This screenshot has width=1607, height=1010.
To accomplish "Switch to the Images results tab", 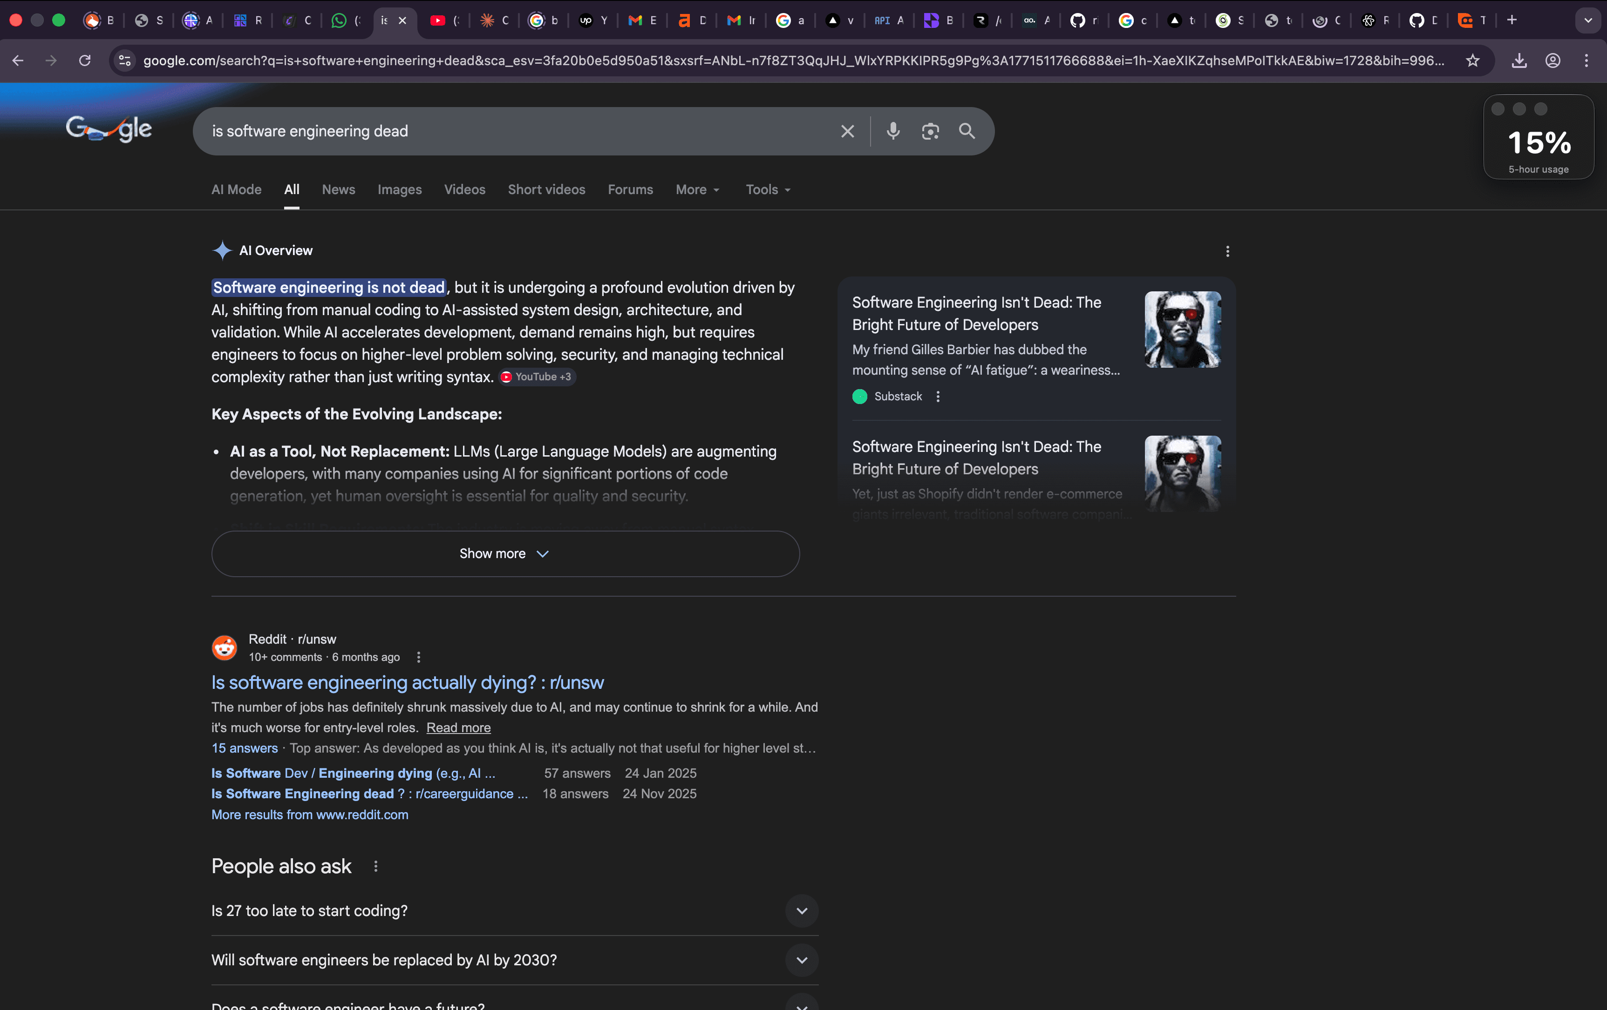I will pos(399,190).
